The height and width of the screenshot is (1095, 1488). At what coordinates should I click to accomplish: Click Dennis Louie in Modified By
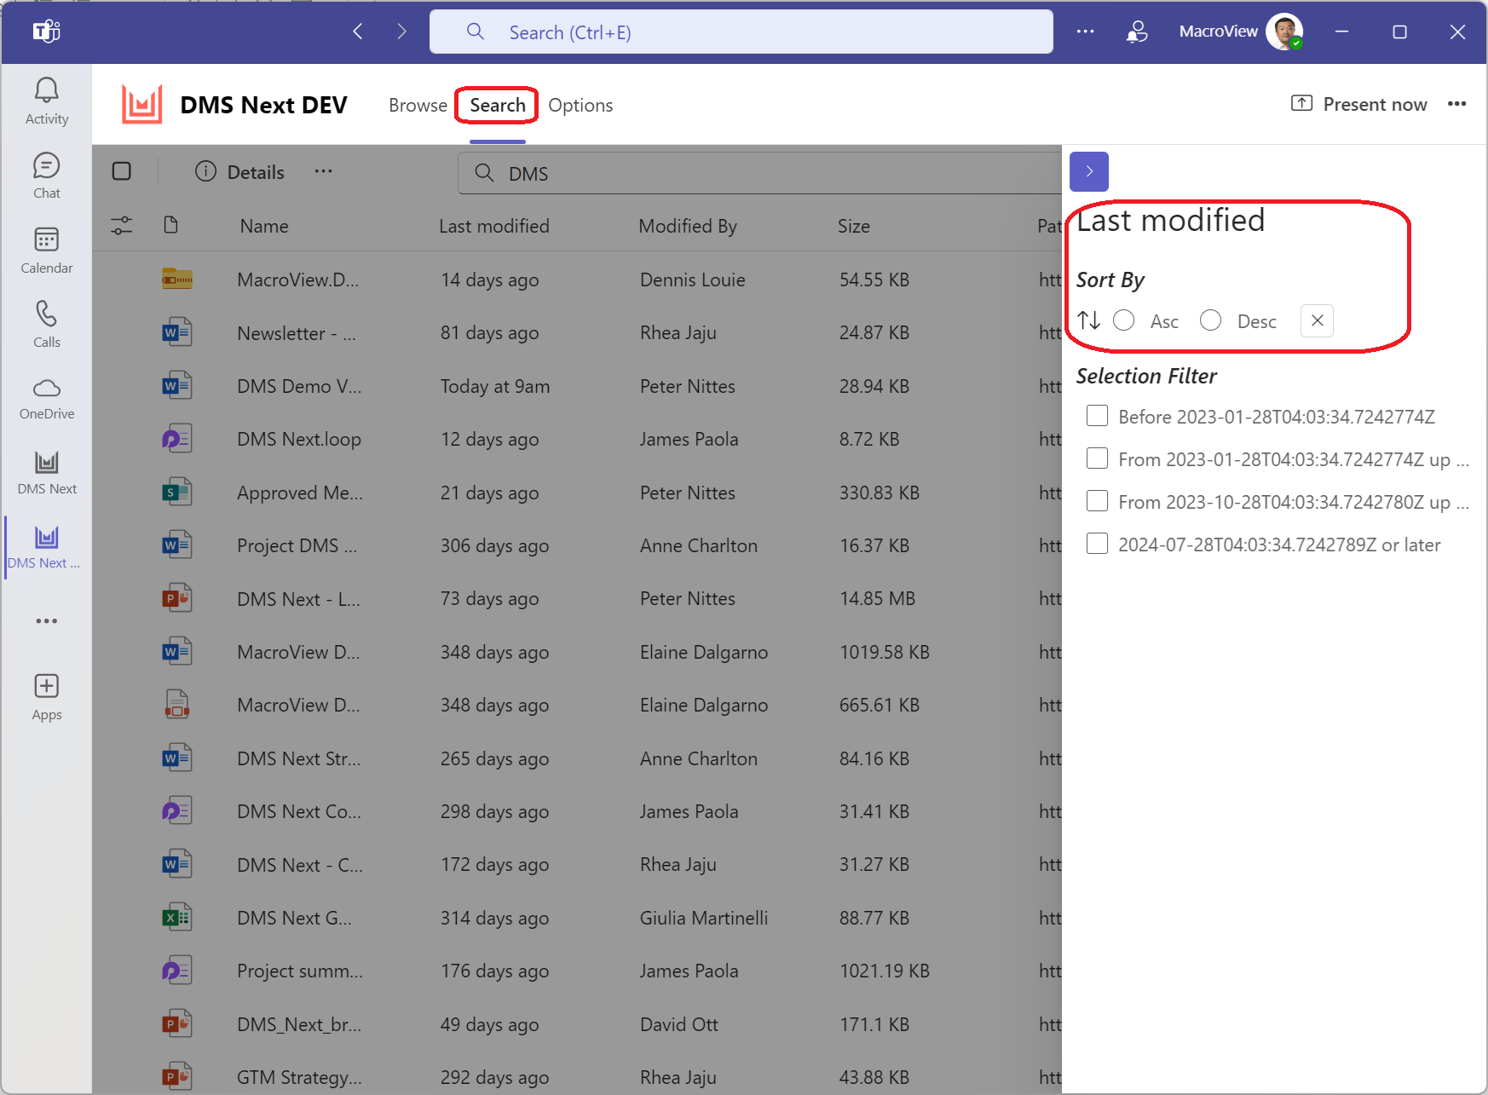tap(693, 280)
